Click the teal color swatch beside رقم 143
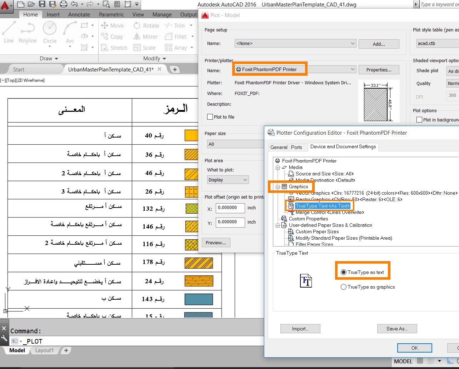 (x=199, y=299)
